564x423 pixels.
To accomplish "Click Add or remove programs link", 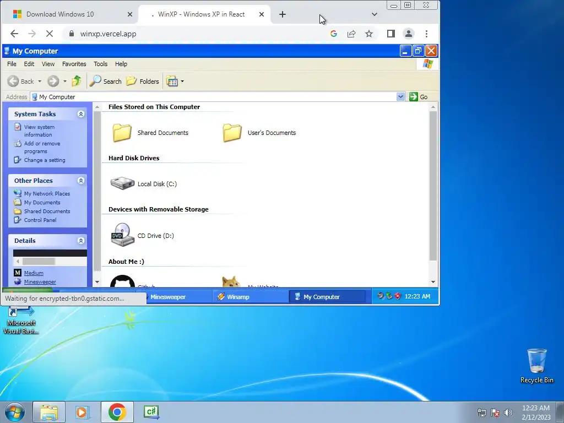I will point(42,147).
